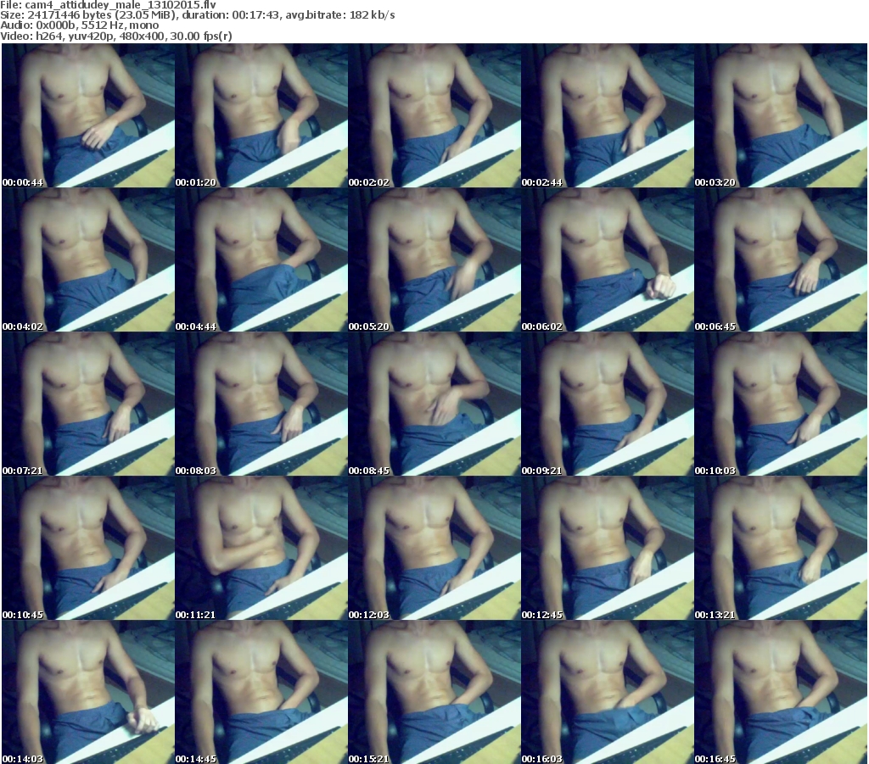
Task: Pick the 00:13:21 frame thumbnail
Action: click(x=781, y=549)
